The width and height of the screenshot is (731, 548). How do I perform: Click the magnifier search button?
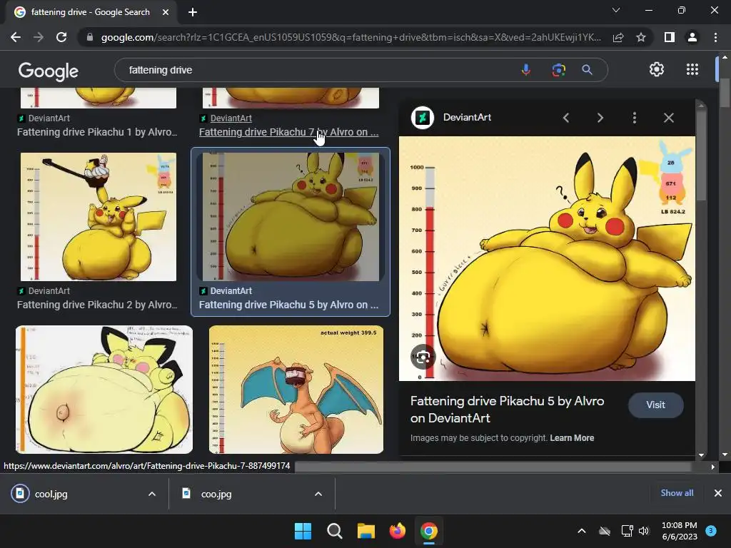click(587, 70)
